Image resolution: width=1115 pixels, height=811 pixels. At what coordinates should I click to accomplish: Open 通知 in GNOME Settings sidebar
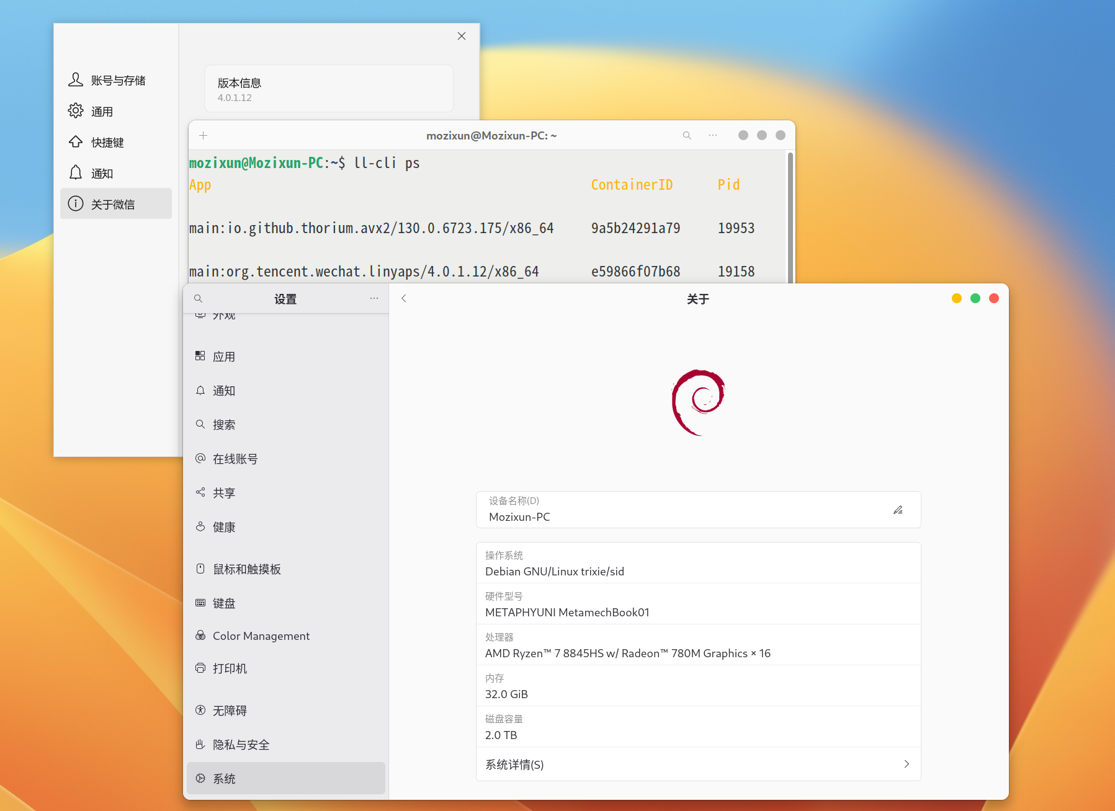[x=286, y=391]
